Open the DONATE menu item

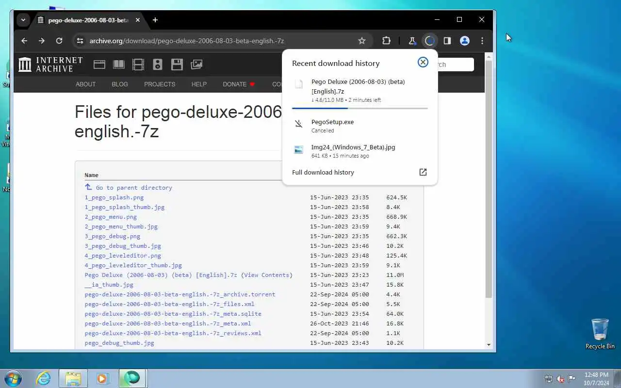[x=239, y=84]
